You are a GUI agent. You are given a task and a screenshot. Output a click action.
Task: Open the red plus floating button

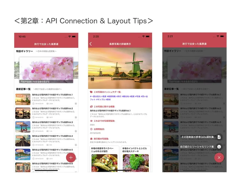[71, 158]
